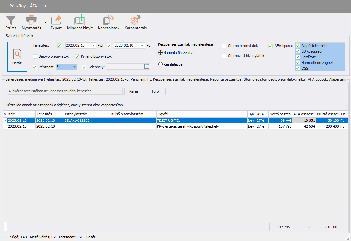Image resolution: width=351 pixels, height=241 pixels.
Task: Sort by Bizonylatszám column header
Action: tap(86, 114)
